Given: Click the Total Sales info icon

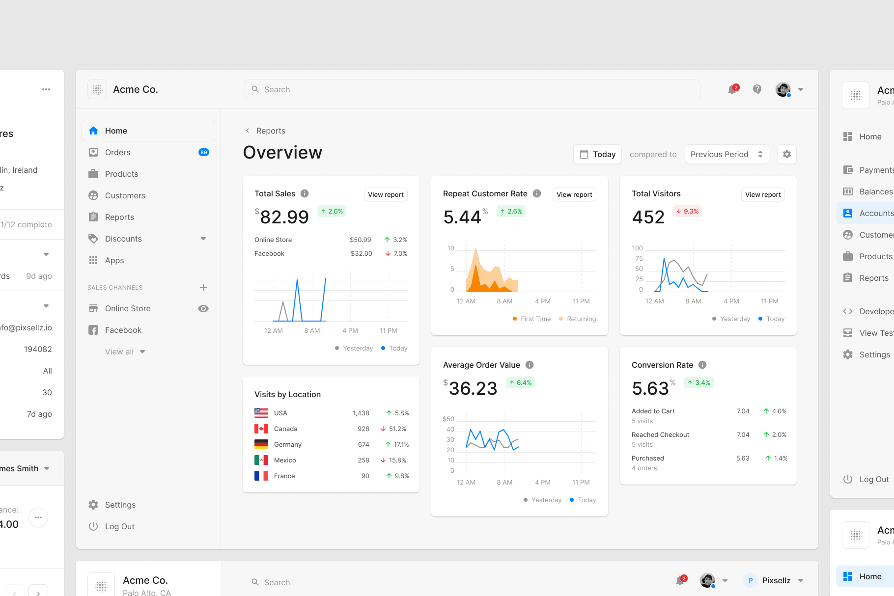Looking at the screenshot, I should 305,193.
